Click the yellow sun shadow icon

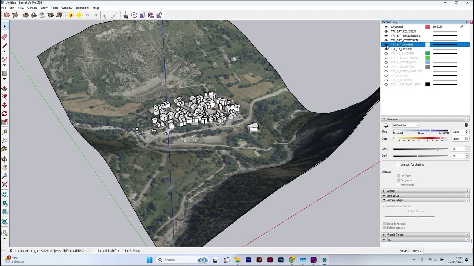pyautogui.click(x=79, y=15)
